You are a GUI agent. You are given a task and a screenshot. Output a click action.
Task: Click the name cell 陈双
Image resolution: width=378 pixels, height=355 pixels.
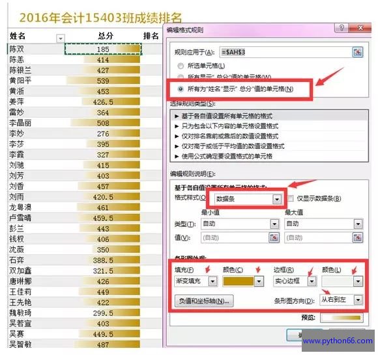click(x=17, y=49)
